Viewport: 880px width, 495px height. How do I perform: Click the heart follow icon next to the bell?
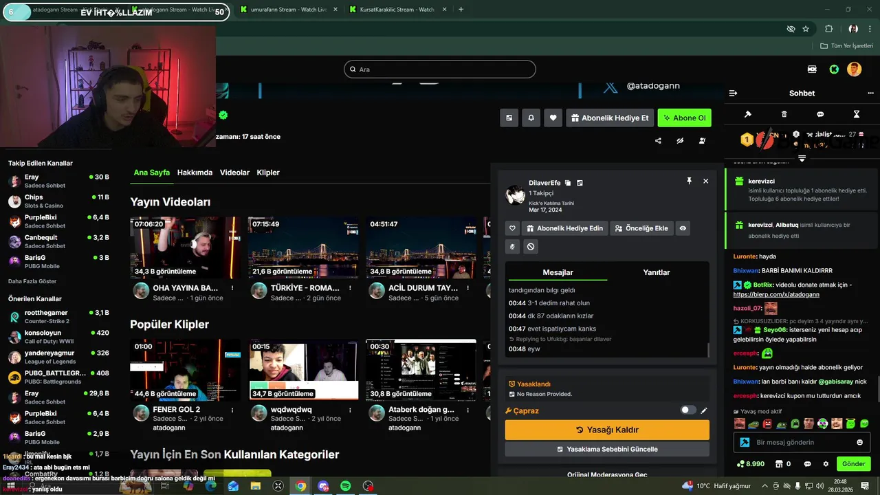553,118
